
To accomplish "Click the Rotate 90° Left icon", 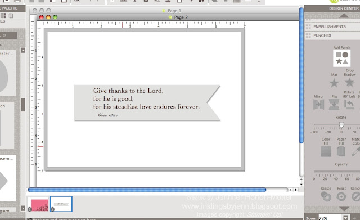I will point(349,105).
